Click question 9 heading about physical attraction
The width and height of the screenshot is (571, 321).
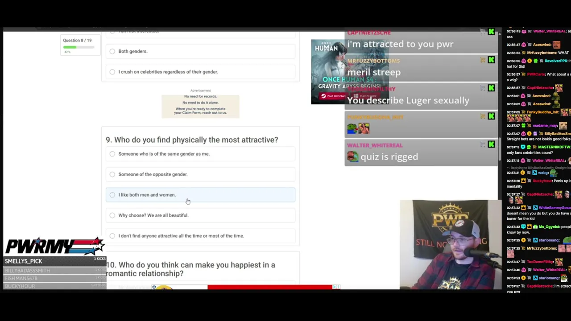(x=192, y=140)
